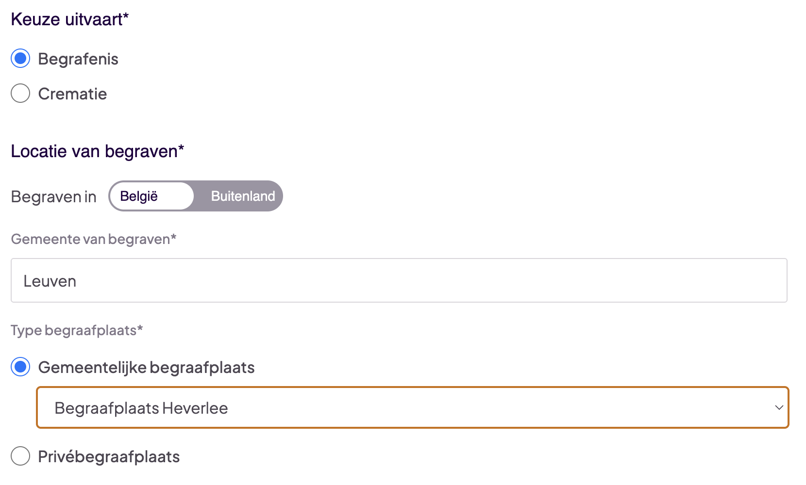
Task: Click the chevron arrow of the cemetery dropdown
Action: (779, 407)
